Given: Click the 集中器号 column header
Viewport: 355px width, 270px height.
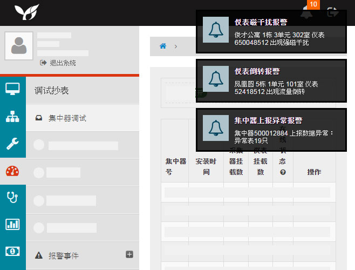Looking at the screenshot, I should coord(175,166).
